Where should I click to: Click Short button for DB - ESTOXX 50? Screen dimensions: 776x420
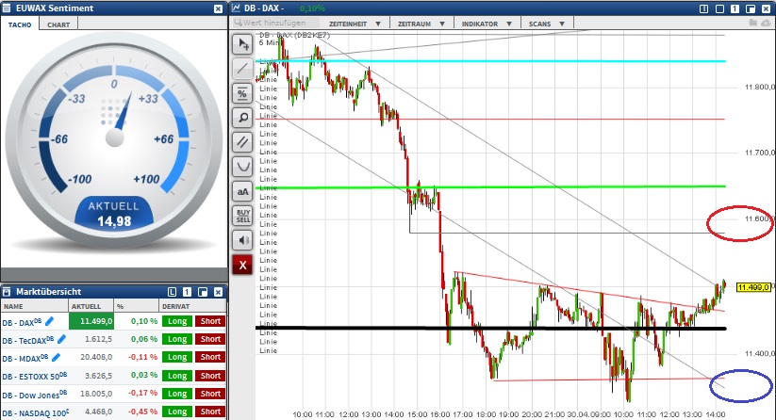[210, 376]
